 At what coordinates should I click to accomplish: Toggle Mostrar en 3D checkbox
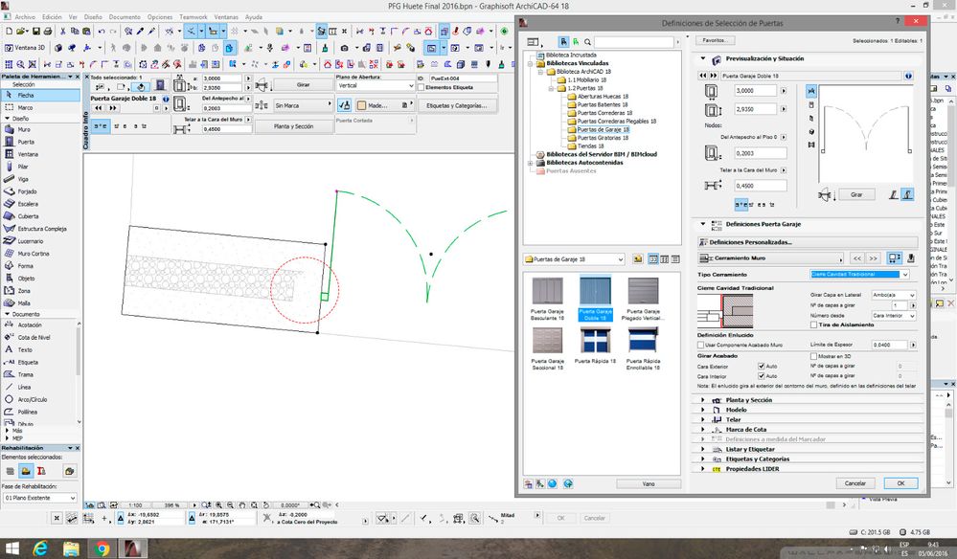click(814, 354)
